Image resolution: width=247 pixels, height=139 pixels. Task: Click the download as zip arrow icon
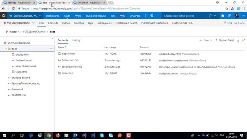tap(238, 40)
